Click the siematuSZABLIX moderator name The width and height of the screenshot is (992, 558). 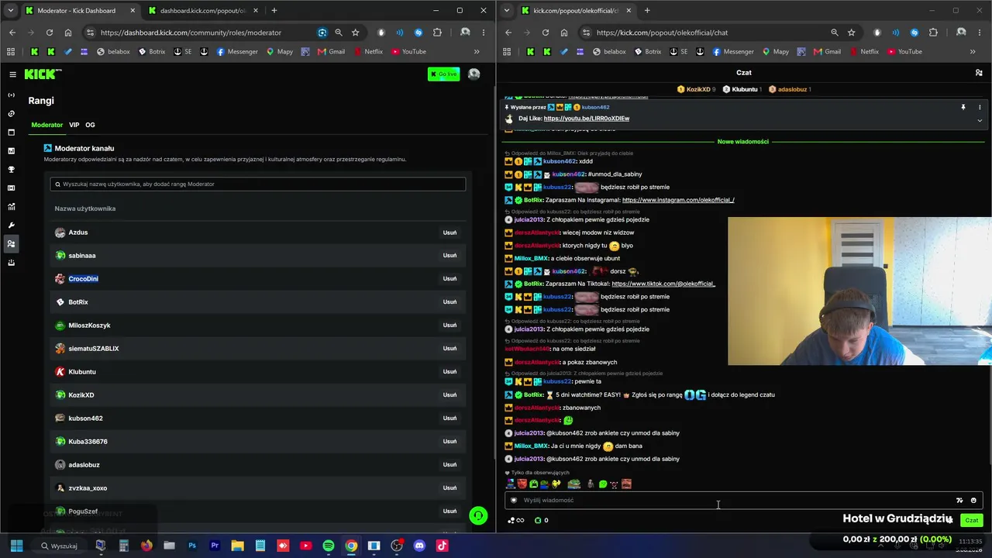[x=94, y=349]
